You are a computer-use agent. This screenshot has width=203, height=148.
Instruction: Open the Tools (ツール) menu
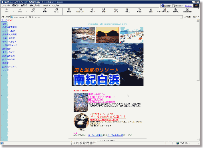coord(46,6)
